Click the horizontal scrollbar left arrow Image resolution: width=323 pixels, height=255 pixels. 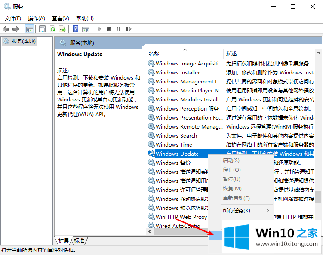(x=150, y=231)
